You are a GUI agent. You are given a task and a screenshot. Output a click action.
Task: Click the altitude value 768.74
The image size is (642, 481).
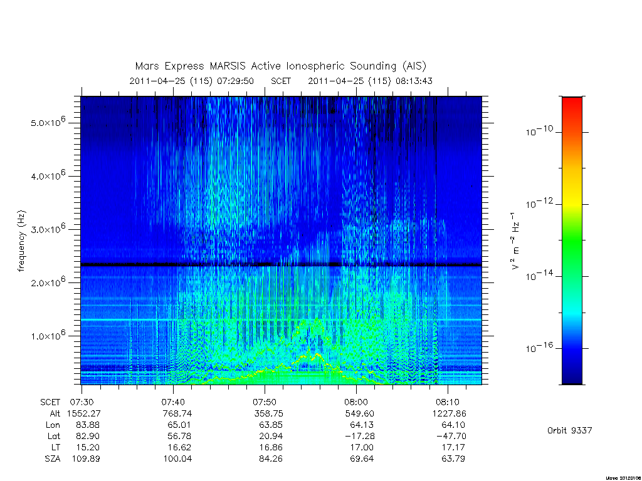177,413
